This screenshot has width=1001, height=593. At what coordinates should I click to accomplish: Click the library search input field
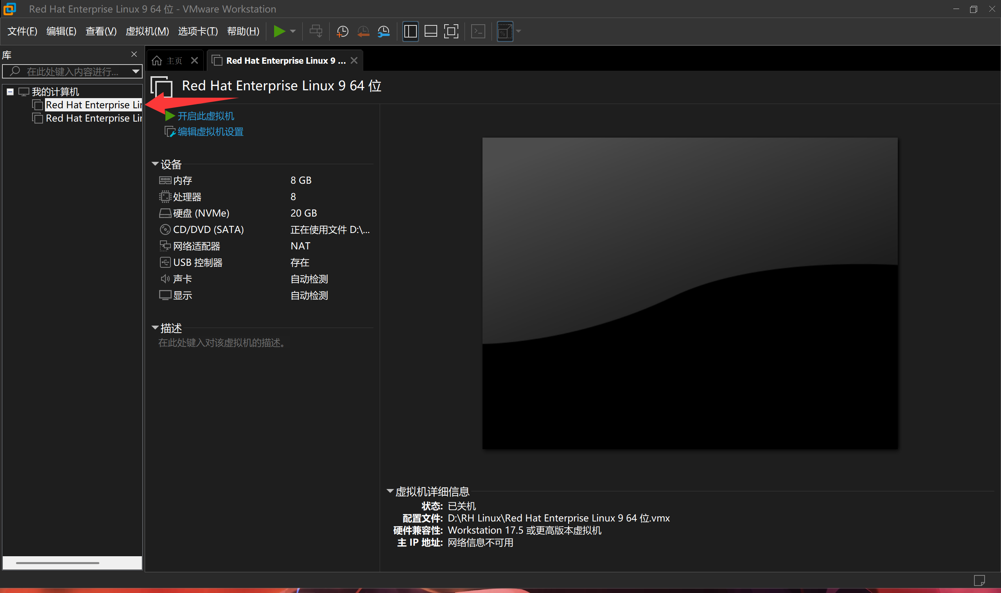pos(72,72)
